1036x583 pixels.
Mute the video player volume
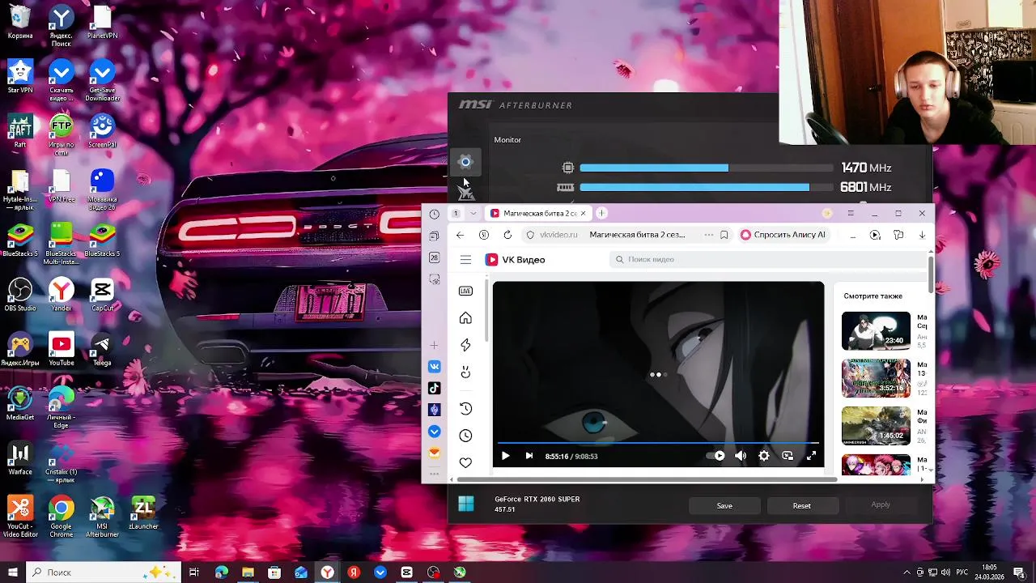click(741, 456)
